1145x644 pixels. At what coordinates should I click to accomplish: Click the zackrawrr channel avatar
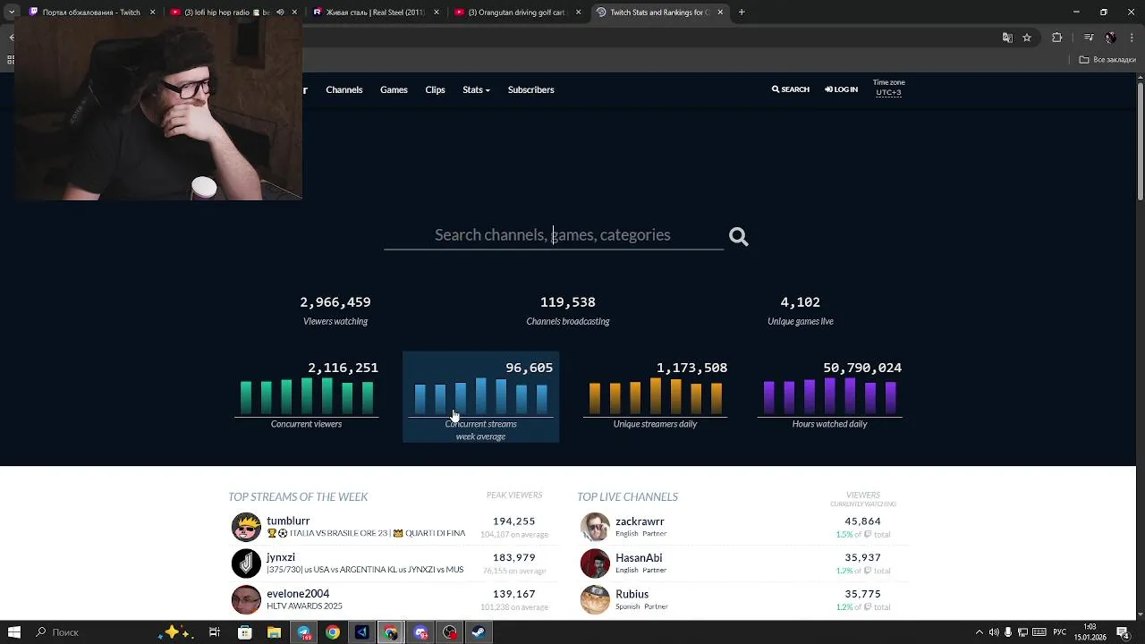pyautogui.click(x=595, y=527)
